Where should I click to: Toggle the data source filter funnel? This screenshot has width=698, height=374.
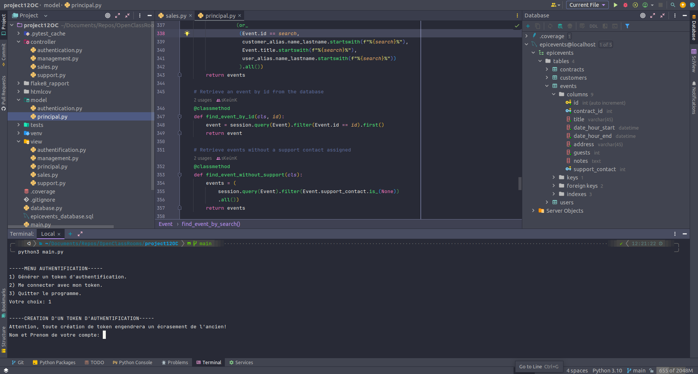(x=627, y=26)
